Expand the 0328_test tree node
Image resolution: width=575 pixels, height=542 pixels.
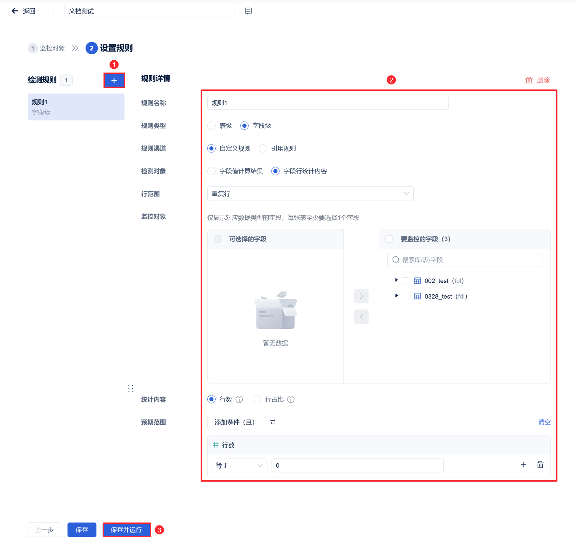(x=396, y=296)
